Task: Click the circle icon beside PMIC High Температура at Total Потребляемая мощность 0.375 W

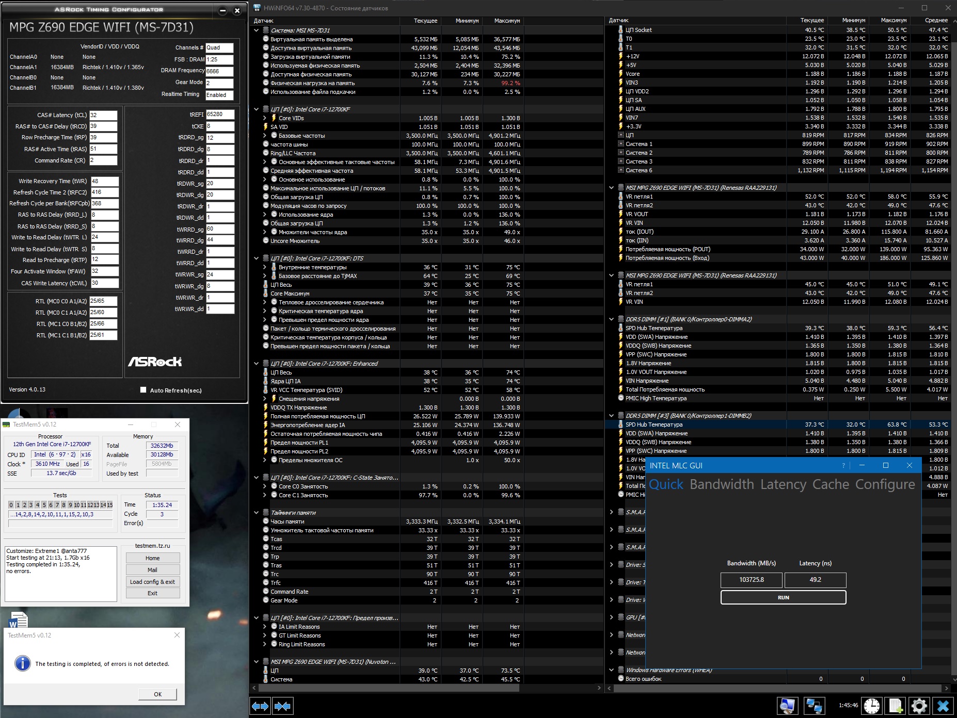Action: [621, 398]
